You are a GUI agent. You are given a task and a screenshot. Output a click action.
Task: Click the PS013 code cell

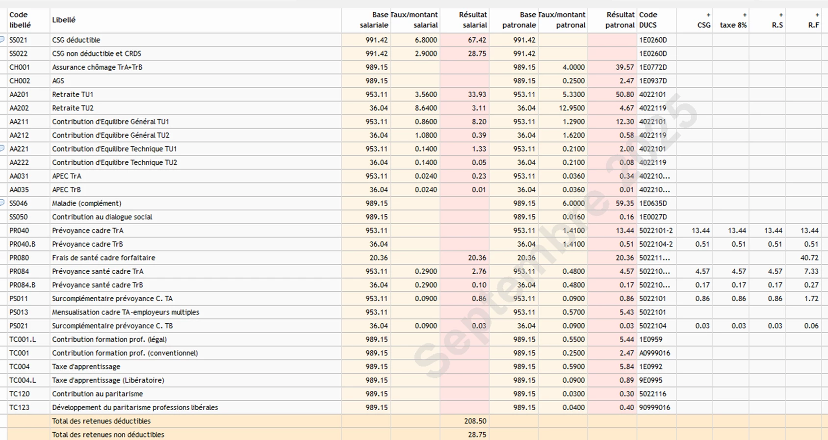[x=19, y=312]
